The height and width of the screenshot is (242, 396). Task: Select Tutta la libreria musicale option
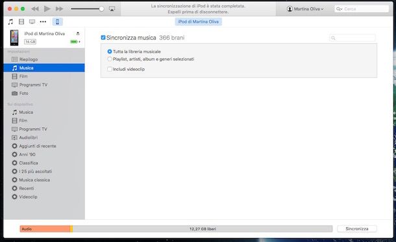pyautogui.click(x=110, y=51)
